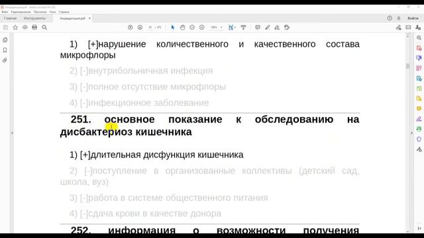Add document to starred with the star icon
This screenshot has height=238, width=424.
(15, 27)
